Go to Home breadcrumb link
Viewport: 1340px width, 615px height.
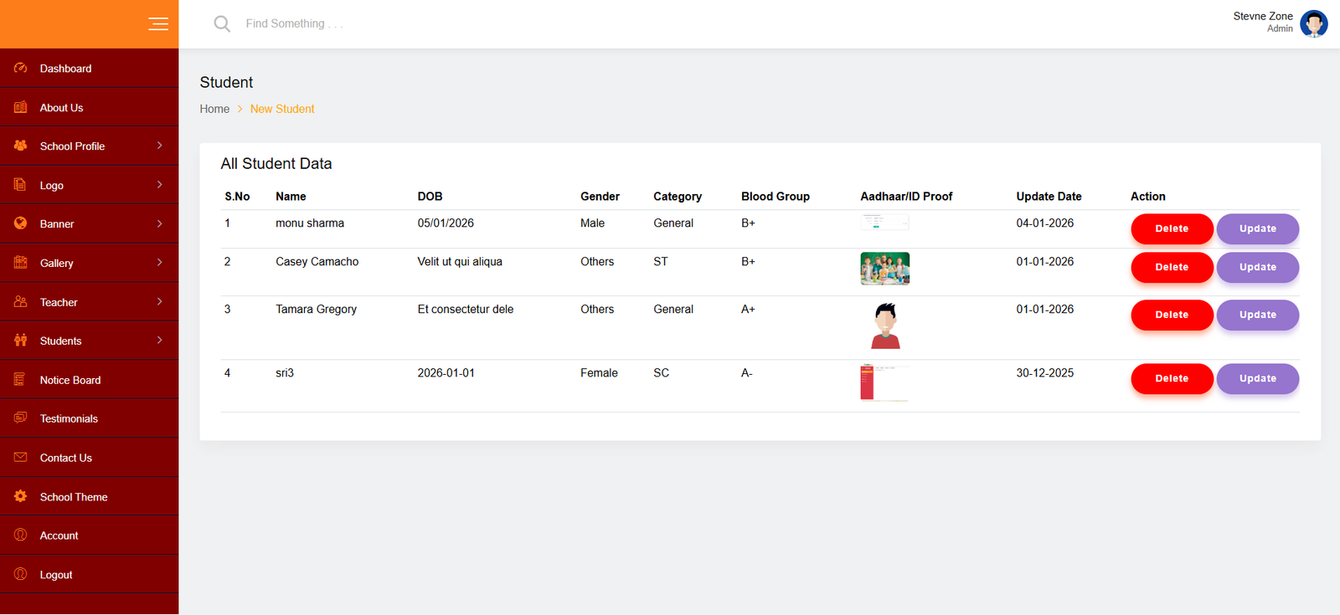[214, 109]
